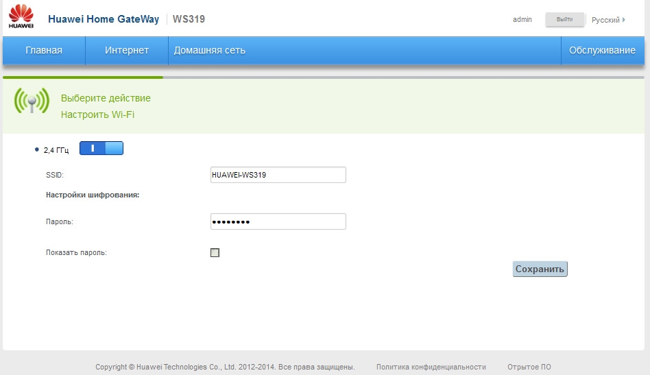Focus the Пароль password field
Image resolution: width=650 pixels, height=375 pixels.
coord(278,221)
